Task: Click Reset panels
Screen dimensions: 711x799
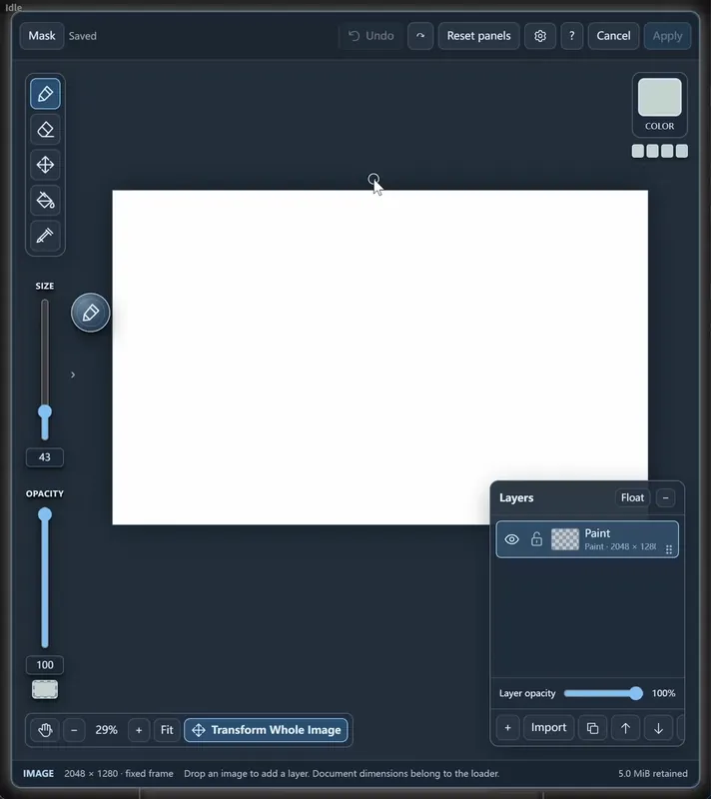Action: pyautogui.click(x=478, y=36)
